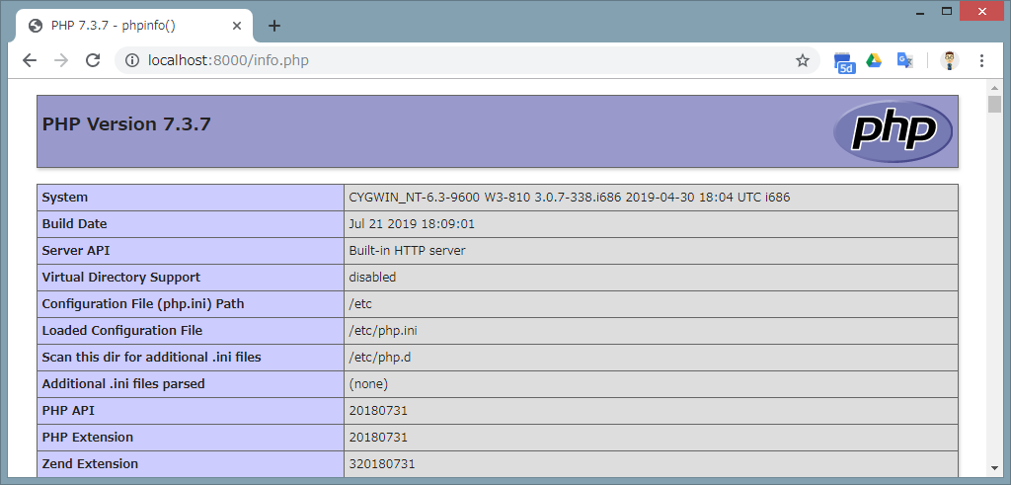Viewport: 1011px width, 485px height.
Task: Open Chrome's three-dot menu
Action: tap(981, 60)
